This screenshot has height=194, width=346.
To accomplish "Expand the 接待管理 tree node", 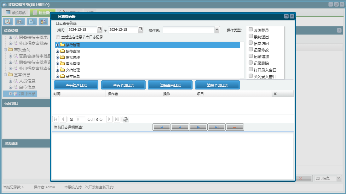I will point(57,45).
